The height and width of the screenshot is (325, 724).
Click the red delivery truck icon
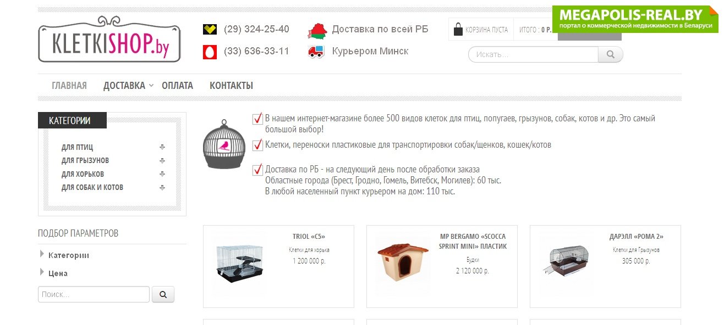(316, 52)
